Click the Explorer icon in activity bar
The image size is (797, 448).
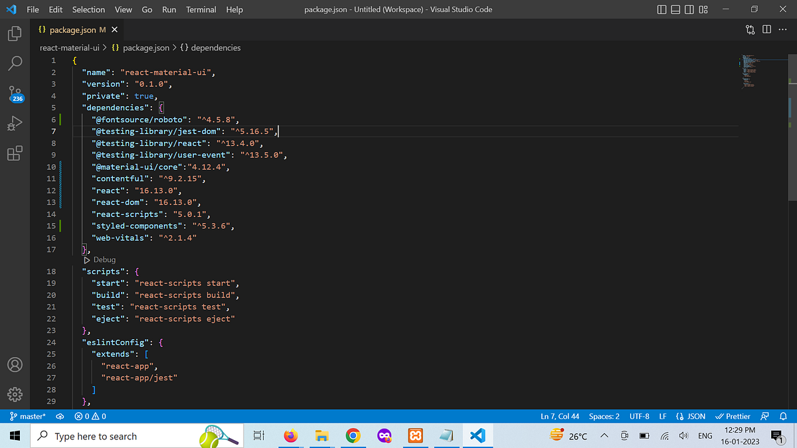tap(15, 32)
